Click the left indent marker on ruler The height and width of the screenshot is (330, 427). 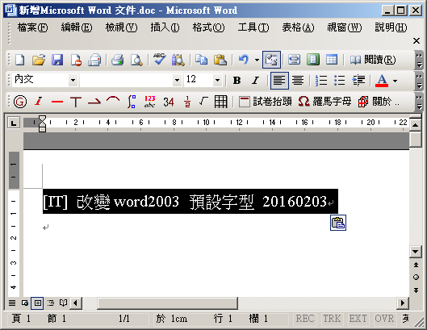pos(42,129)
